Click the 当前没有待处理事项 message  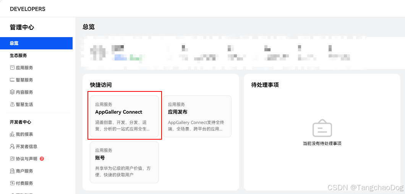[x=322, y=143]
